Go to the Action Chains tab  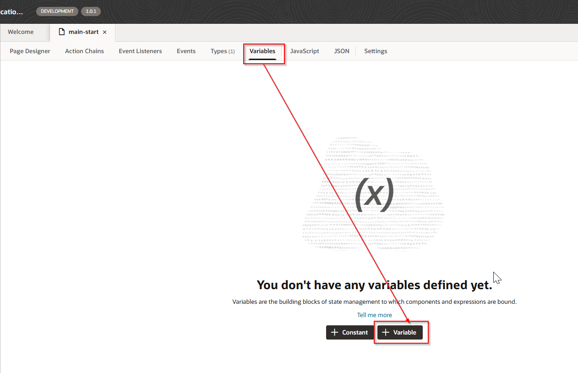pyautogui.click(x=84, y=51)
